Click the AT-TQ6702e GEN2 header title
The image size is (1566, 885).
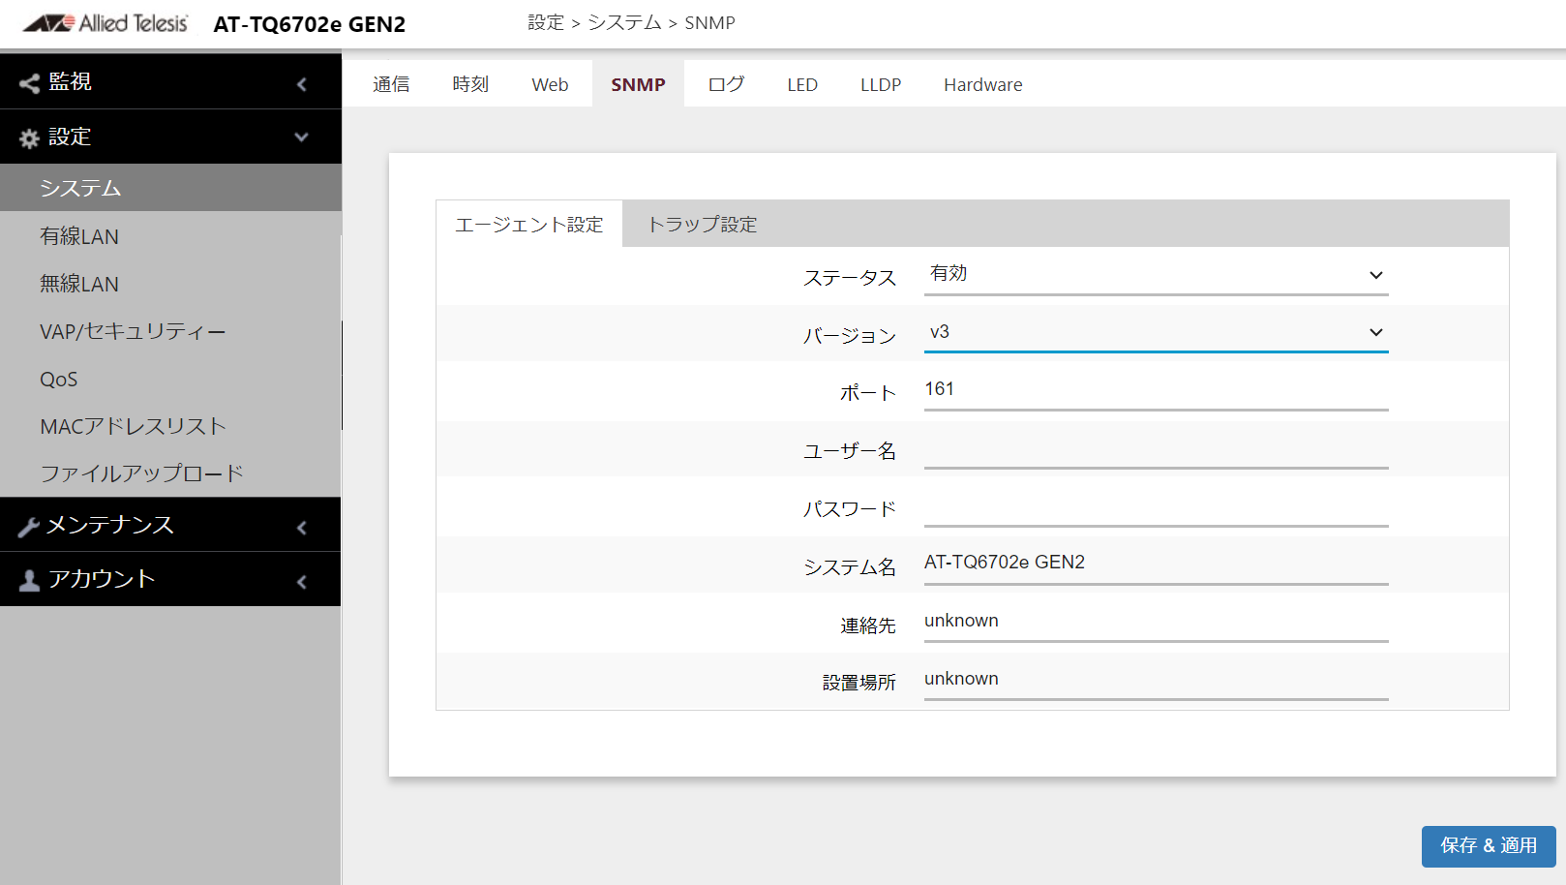310,24
